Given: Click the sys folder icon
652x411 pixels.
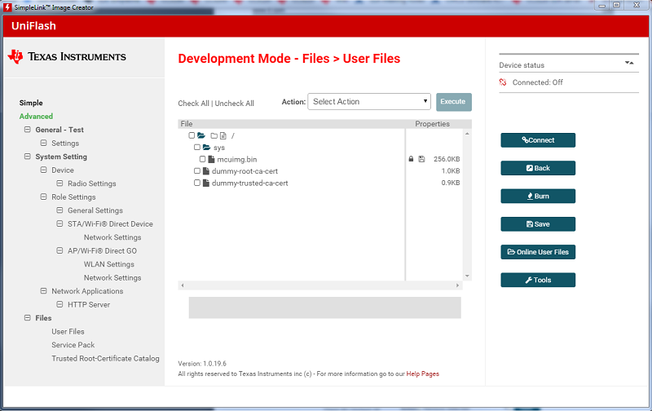Looking at the screenshot, I should (206, 148).
